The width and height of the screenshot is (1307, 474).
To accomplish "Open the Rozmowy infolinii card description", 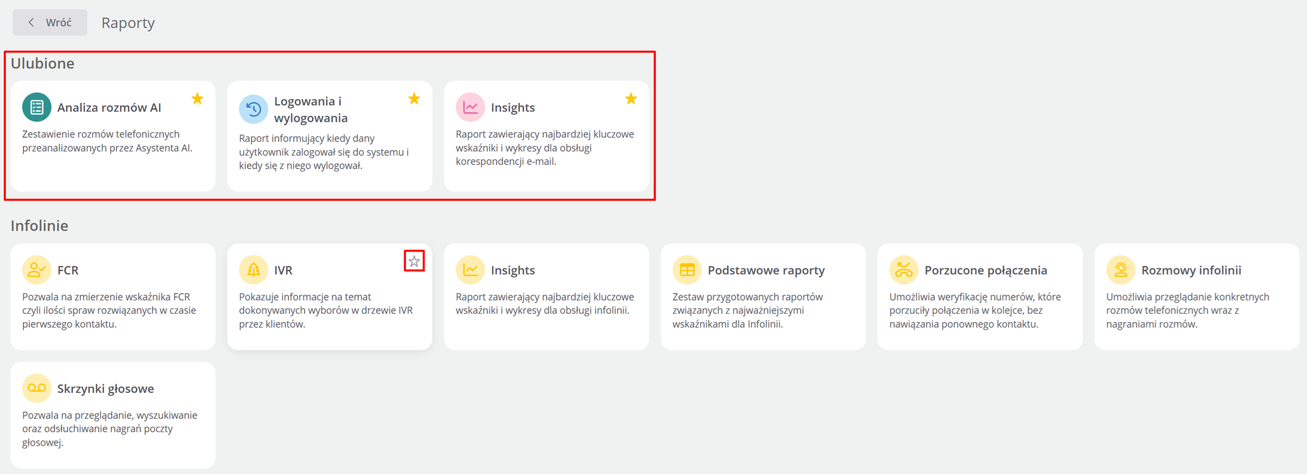I will pos(1187,310).
